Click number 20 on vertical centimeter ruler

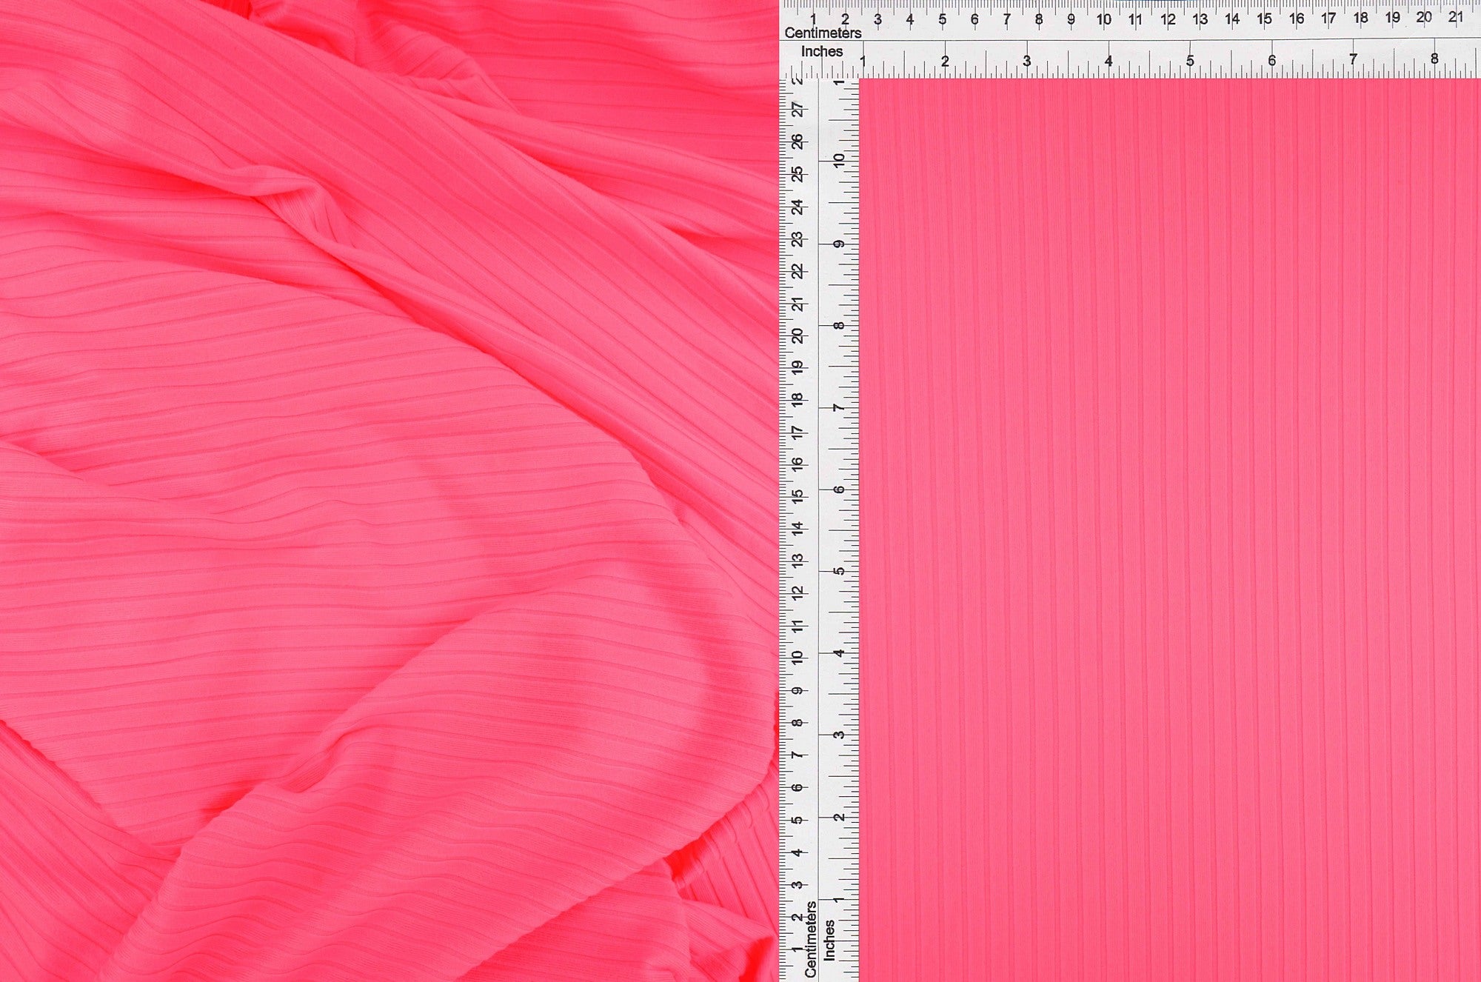(798, 336)
